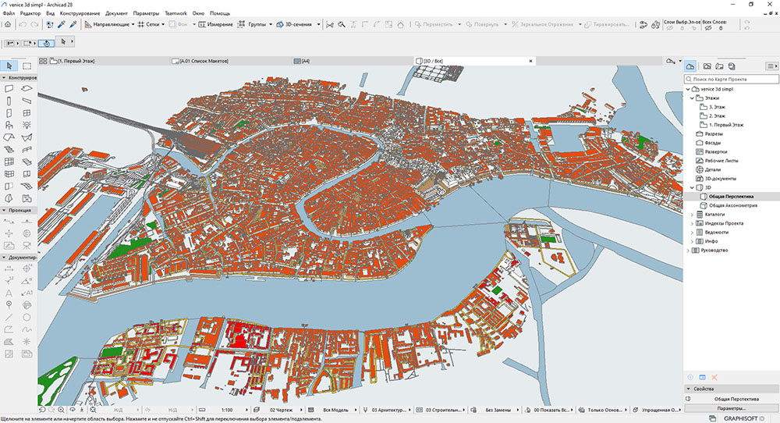
Task: Click zoom in magnifier at bottom bar
Action: (61, 410)
